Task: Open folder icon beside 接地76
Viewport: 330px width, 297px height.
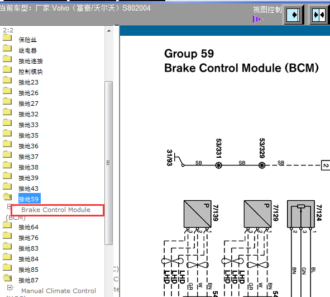Action: coord(7,235)
